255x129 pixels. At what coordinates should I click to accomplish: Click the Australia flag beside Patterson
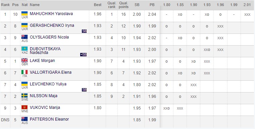[x=24, y=119]
